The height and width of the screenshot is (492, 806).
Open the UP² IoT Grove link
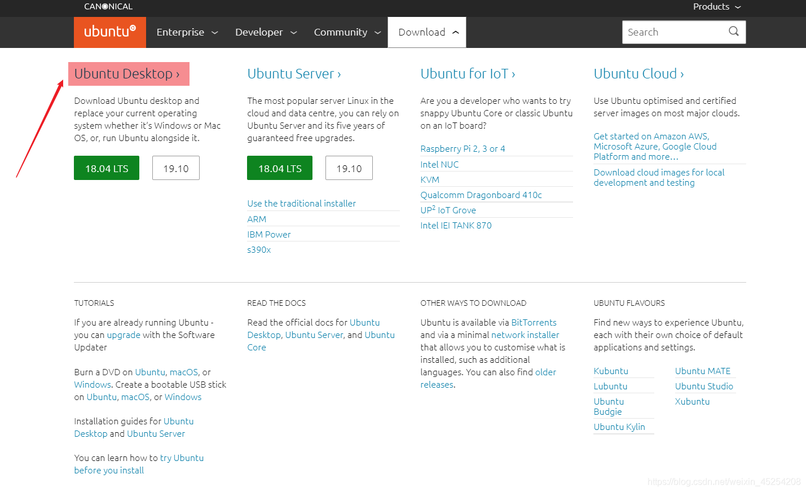click(448, 210)
